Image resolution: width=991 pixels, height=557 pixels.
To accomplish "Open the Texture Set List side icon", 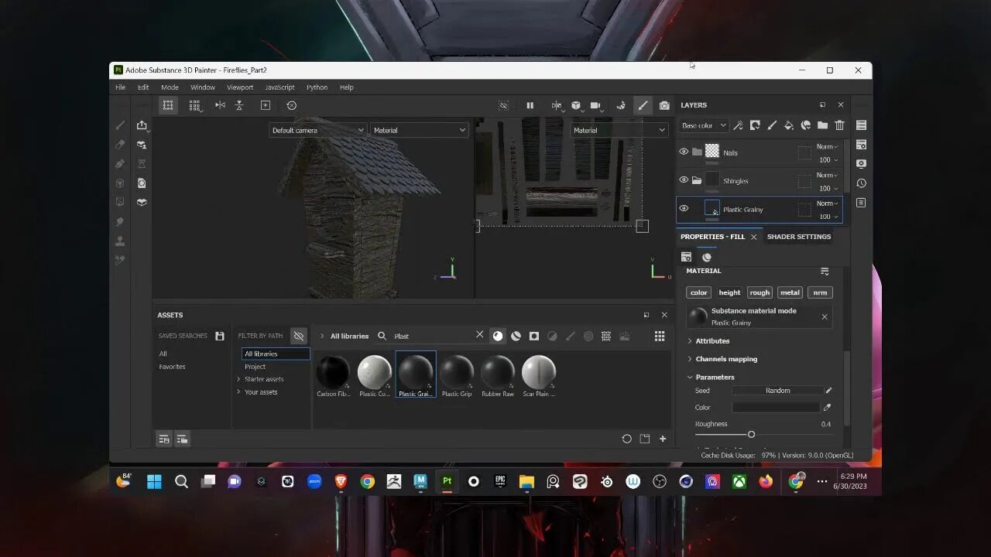I will (861, 125).
